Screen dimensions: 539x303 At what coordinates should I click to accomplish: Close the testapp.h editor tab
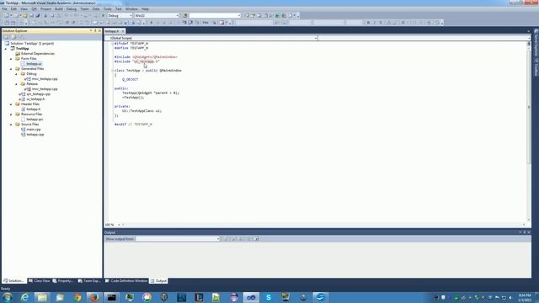(x=123, y=31)
